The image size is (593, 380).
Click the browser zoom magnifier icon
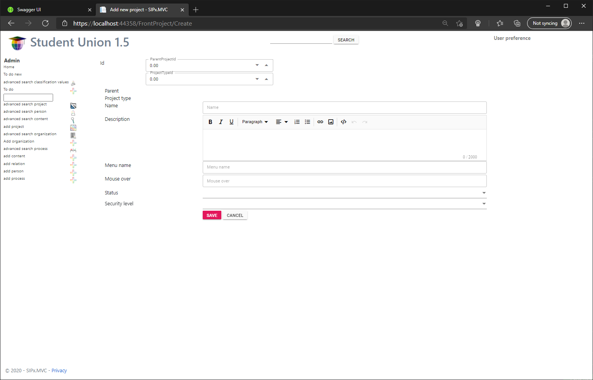445,23
